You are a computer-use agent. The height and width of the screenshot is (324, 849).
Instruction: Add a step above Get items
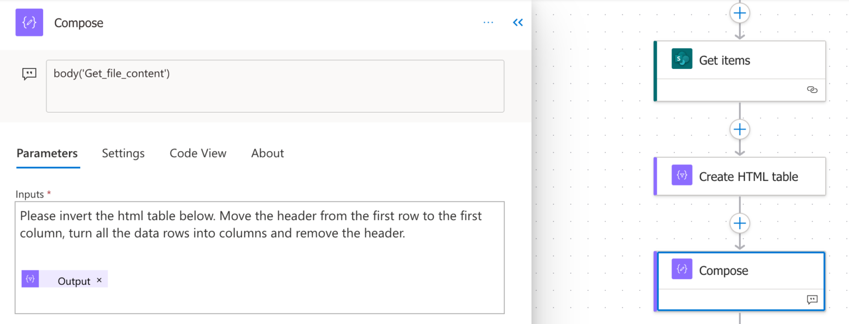click(x=740, y=13)
